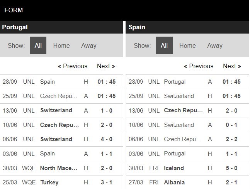Image resolution: width=250 pixels, height=189 pixels.
Task: Switch to Spain's Home matches tab
Action: tap(187, 46)
